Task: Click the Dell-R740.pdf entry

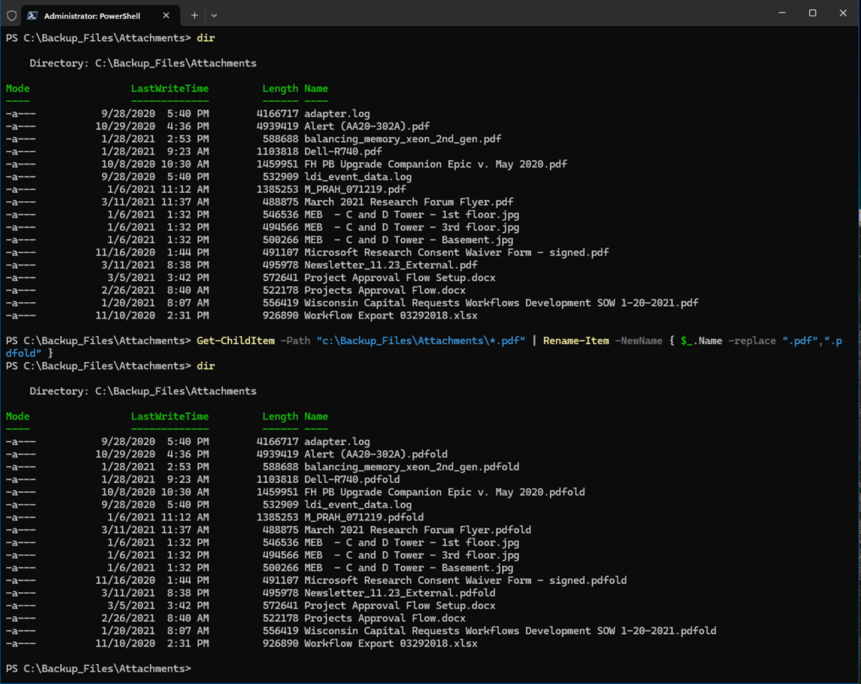Action: click(x=342, y=151)
